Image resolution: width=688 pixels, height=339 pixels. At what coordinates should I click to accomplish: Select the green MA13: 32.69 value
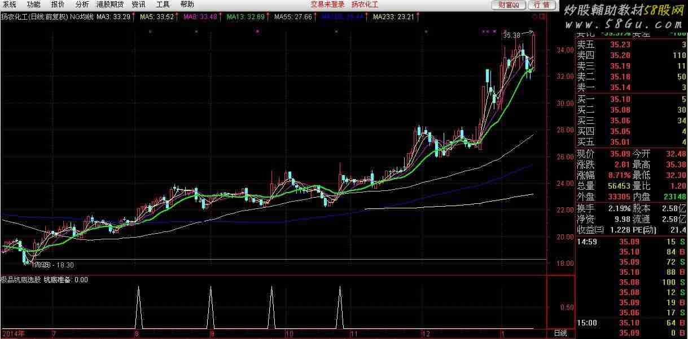click(246, 17)
